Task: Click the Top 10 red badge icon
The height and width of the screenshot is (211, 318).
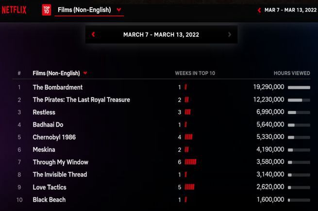Action: click(47, 10)
